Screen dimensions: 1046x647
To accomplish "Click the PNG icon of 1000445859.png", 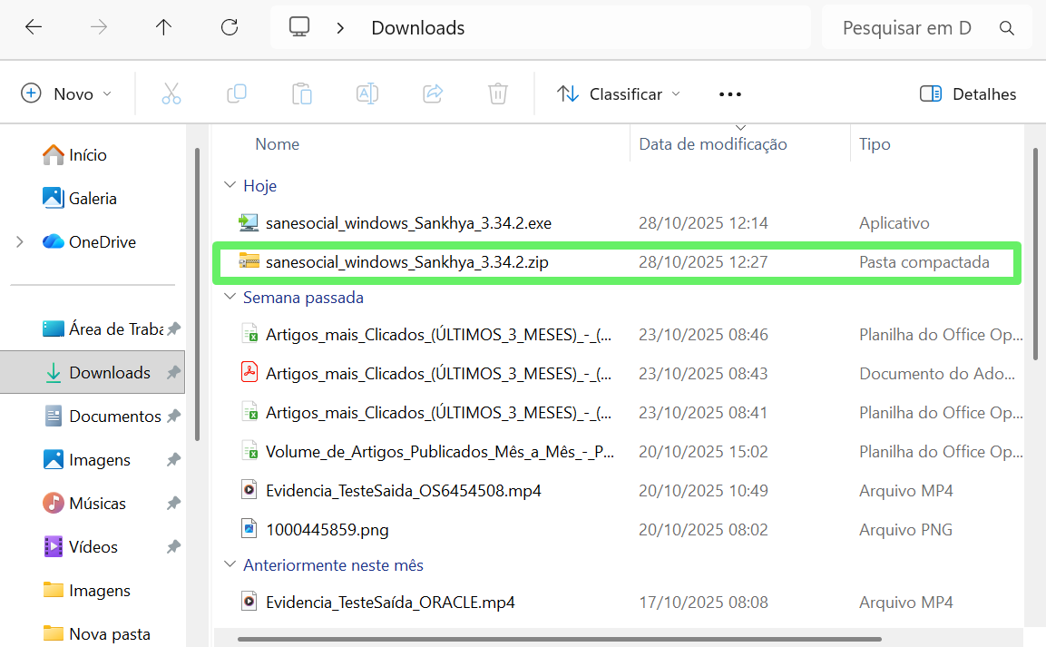I will (x=249, y=529).
